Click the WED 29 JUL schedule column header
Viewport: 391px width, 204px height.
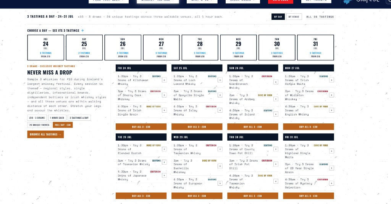coord(197,137)
